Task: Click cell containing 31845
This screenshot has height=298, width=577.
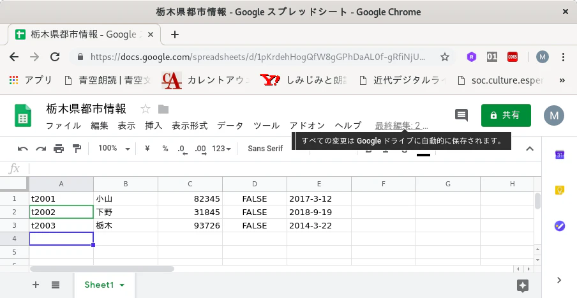Action: click(x=190, y=212)
